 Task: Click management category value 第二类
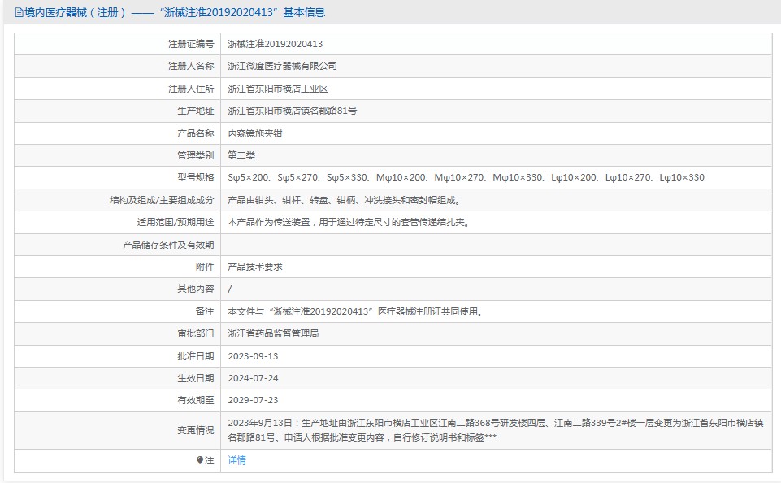[x=241, y=155]
